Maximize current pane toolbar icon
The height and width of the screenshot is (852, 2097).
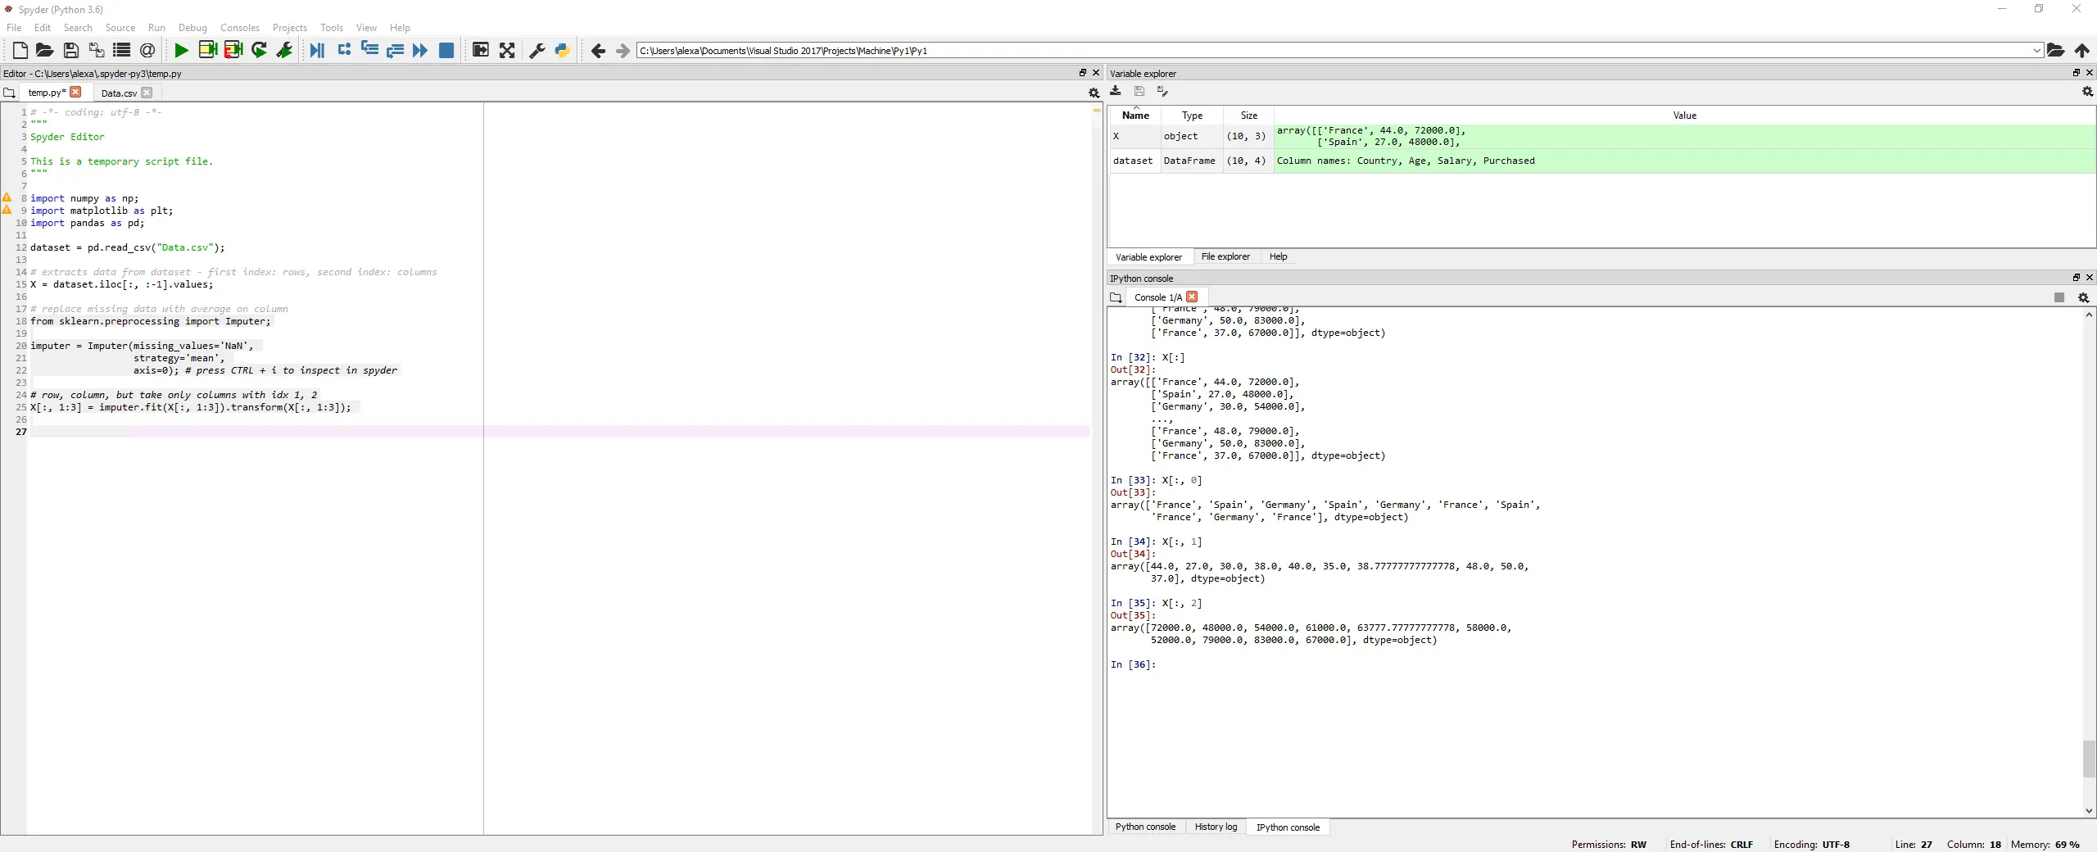point(481,51)
